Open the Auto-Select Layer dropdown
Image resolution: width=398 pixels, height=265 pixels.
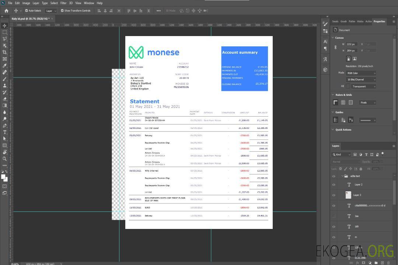[x=51, y=11]
